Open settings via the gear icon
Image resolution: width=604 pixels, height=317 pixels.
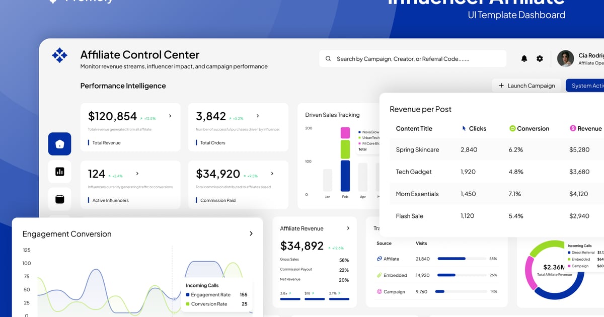pyautogui.click(x=540, y=59)
